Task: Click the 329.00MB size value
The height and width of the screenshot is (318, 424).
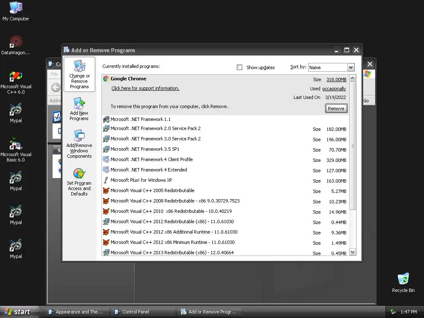Action: (x=336, y=160)
